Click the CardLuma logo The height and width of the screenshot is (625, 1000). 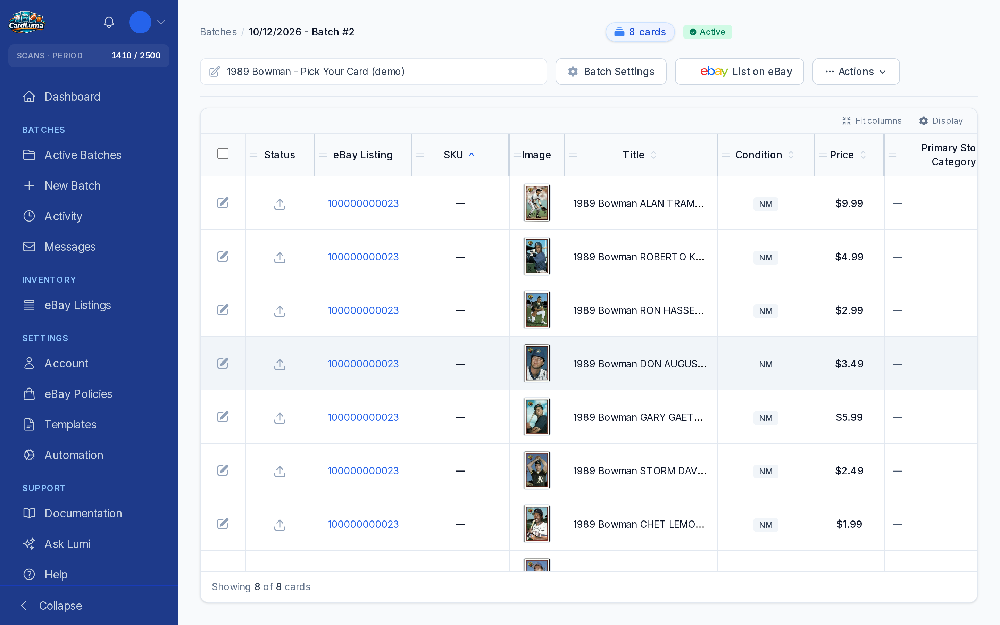tap(27, 22)
